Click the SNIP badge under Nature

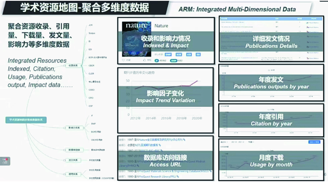169,54
